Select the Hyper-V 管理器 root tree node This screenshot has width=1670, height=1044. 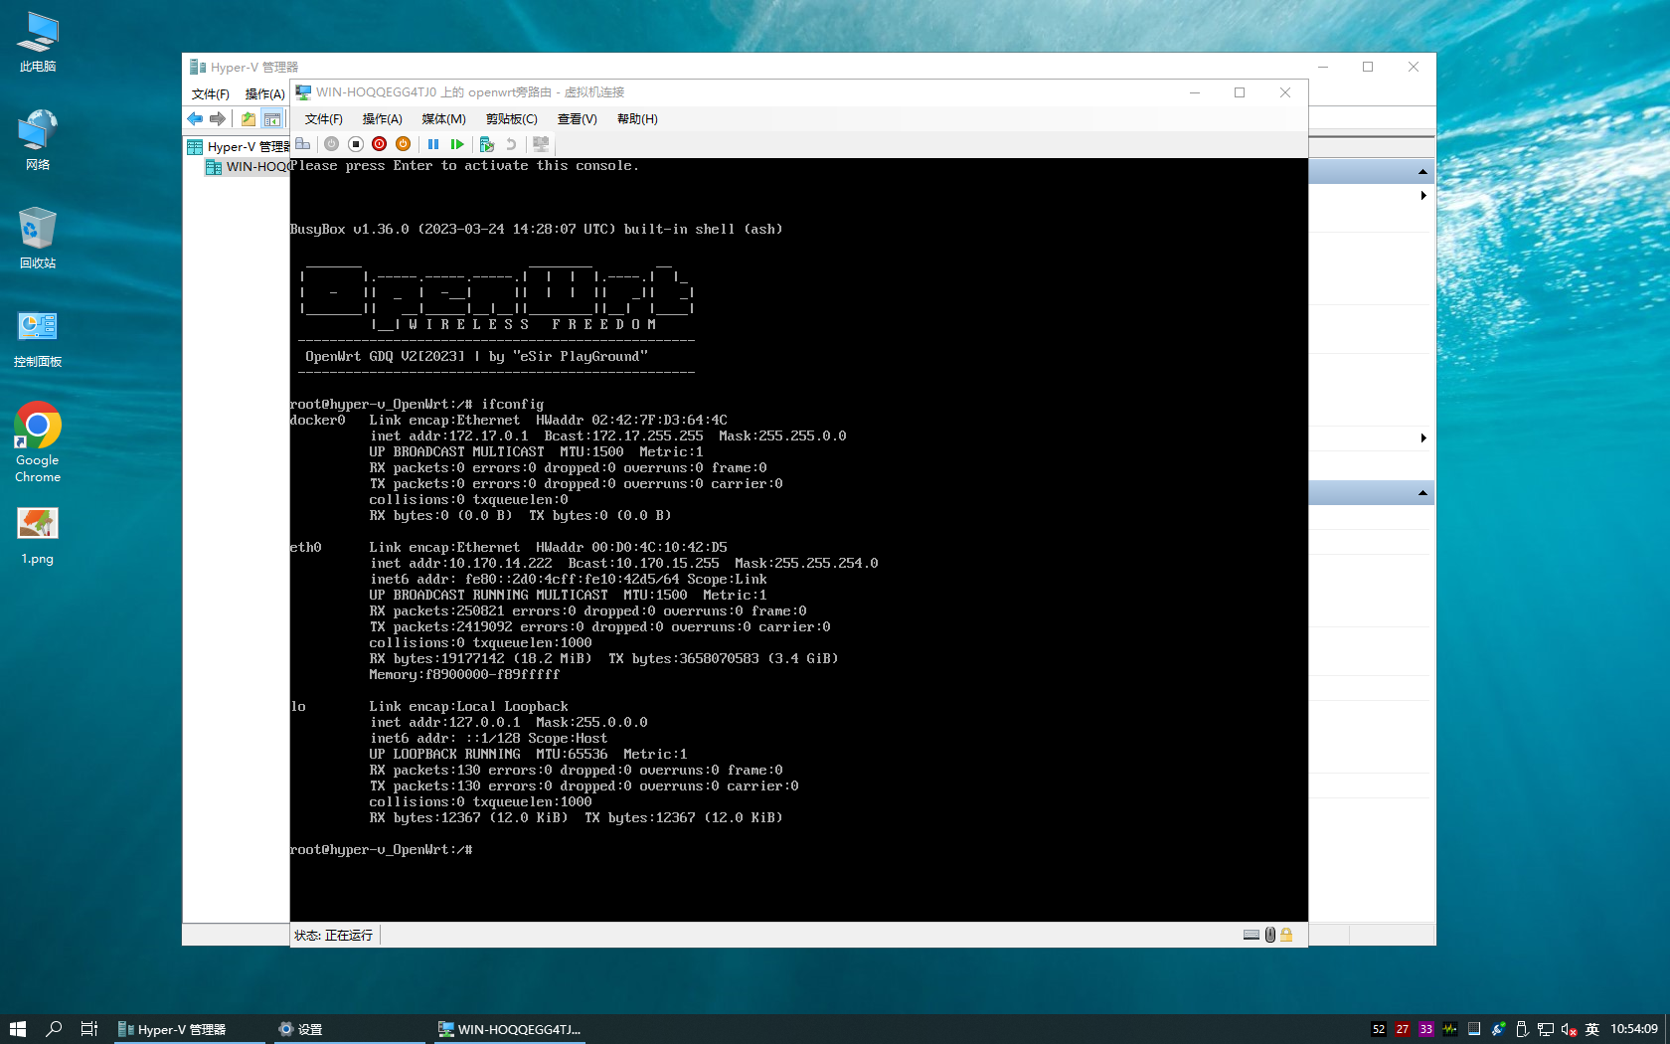pyautogui.click(x=245, y=147)
